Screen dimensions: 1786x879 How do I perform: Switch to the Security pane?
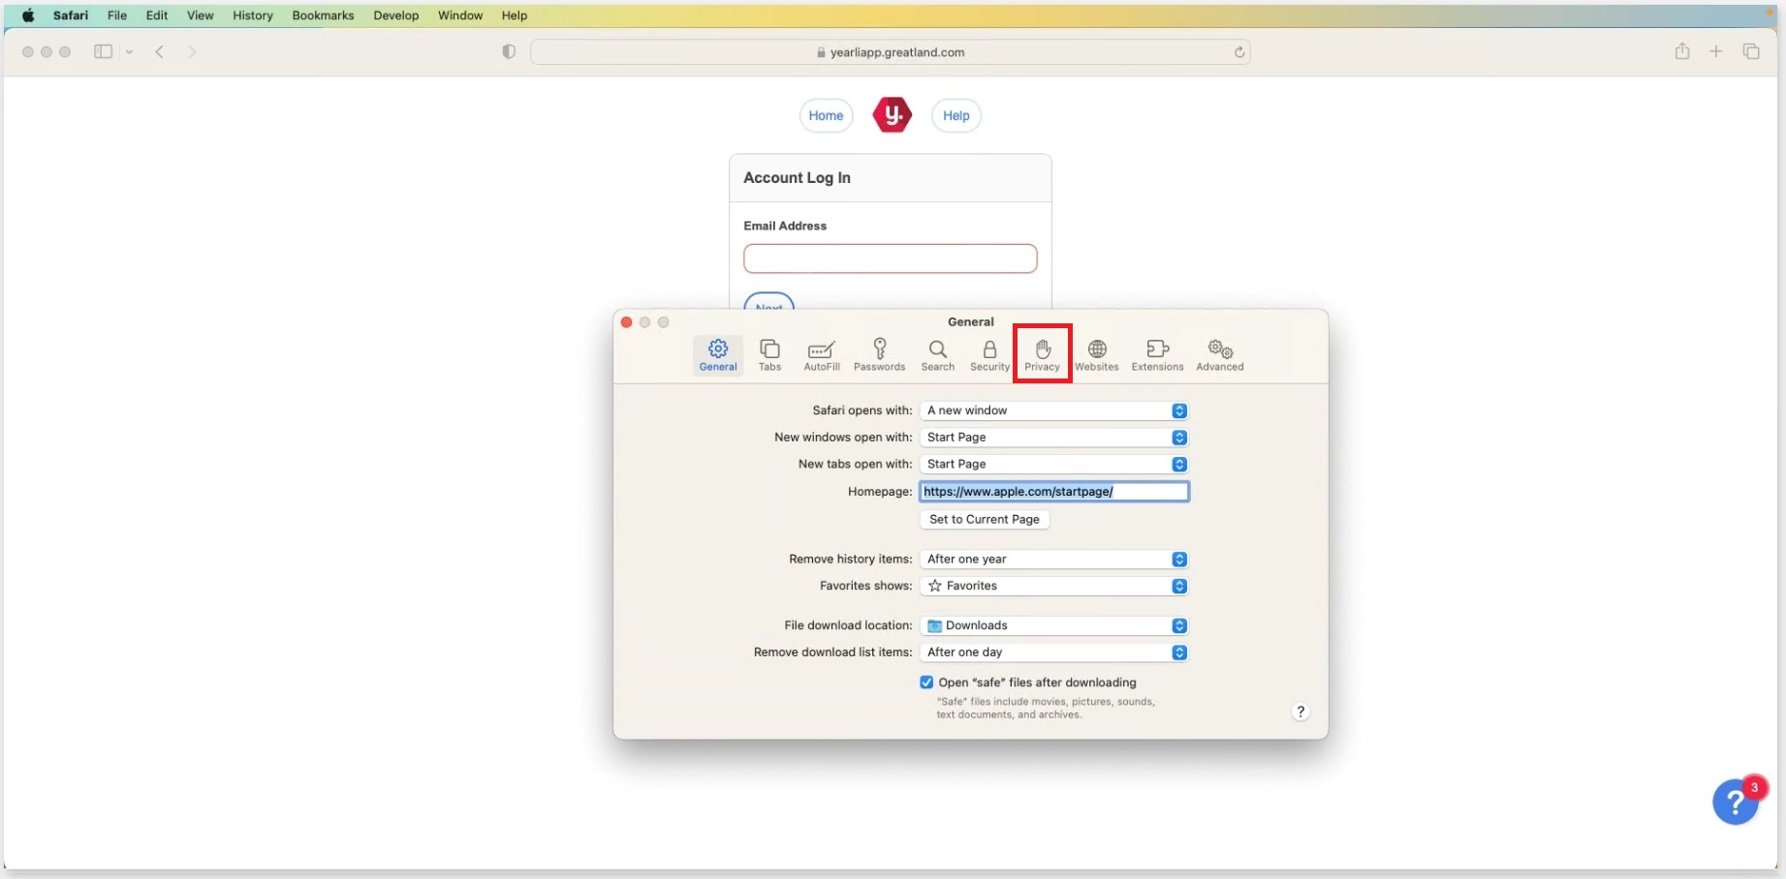coord(988,354)
